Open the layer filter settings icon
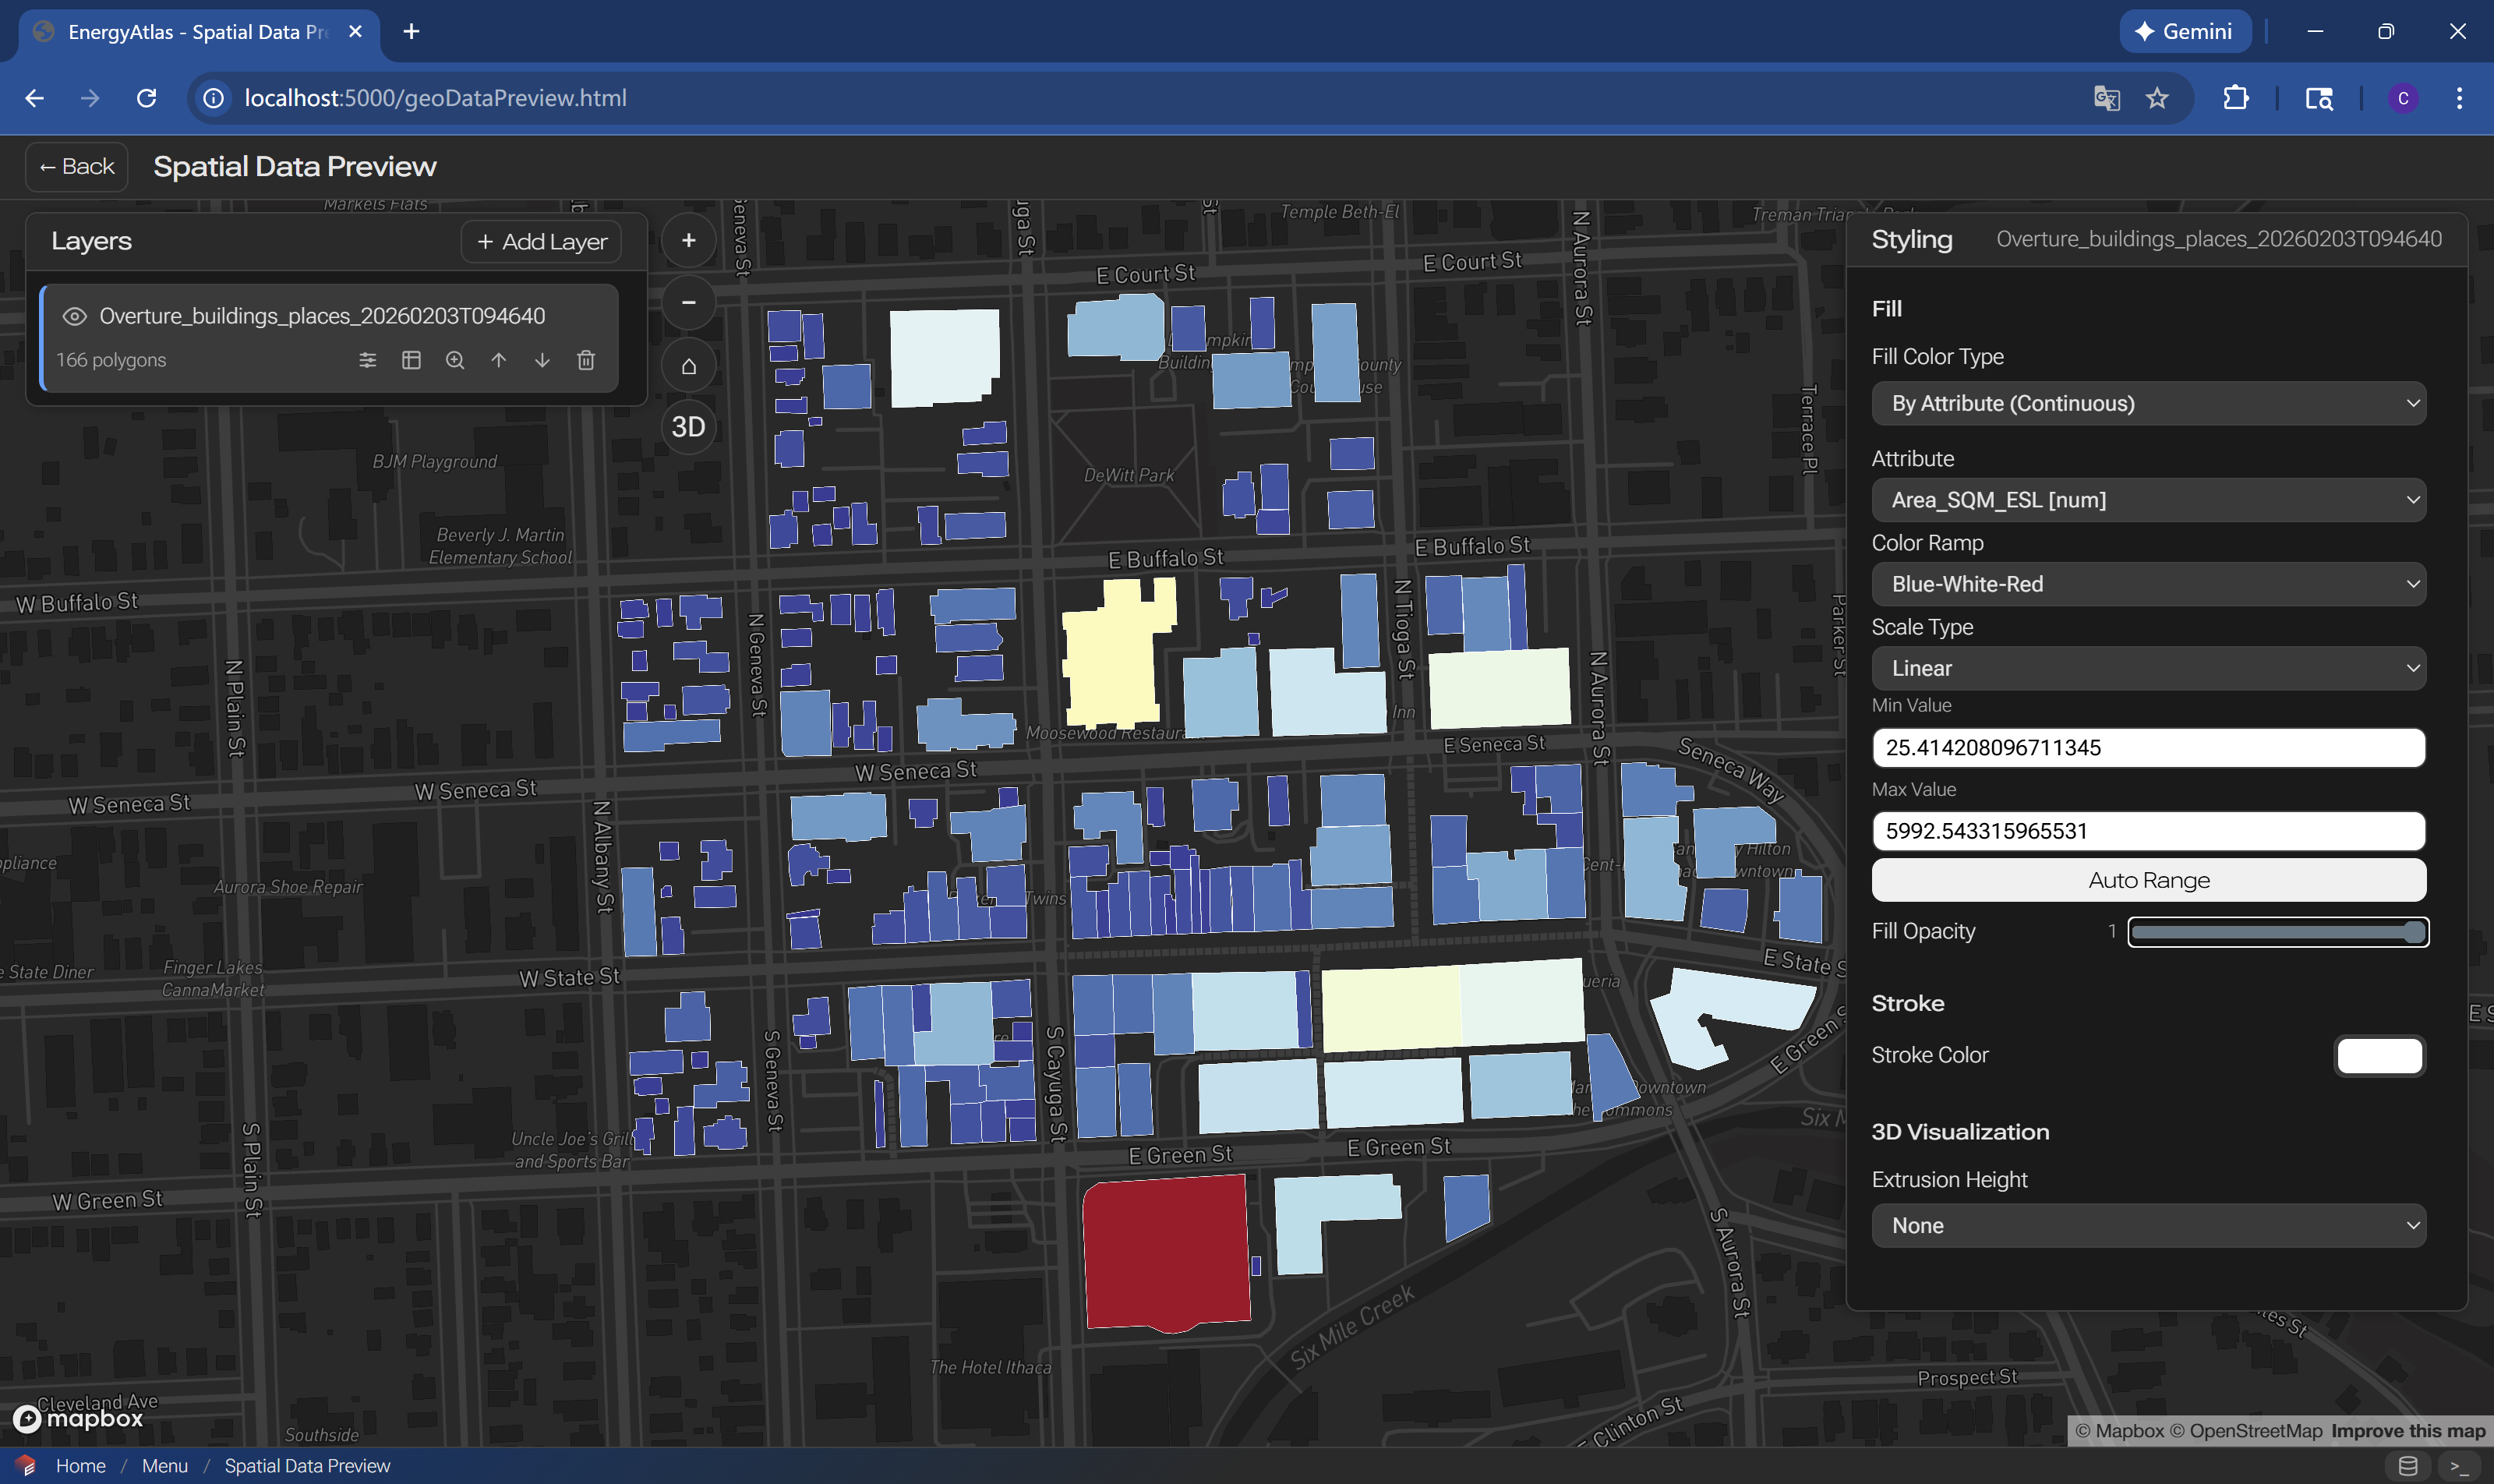2494x1484 pixels. coord(369,360)
